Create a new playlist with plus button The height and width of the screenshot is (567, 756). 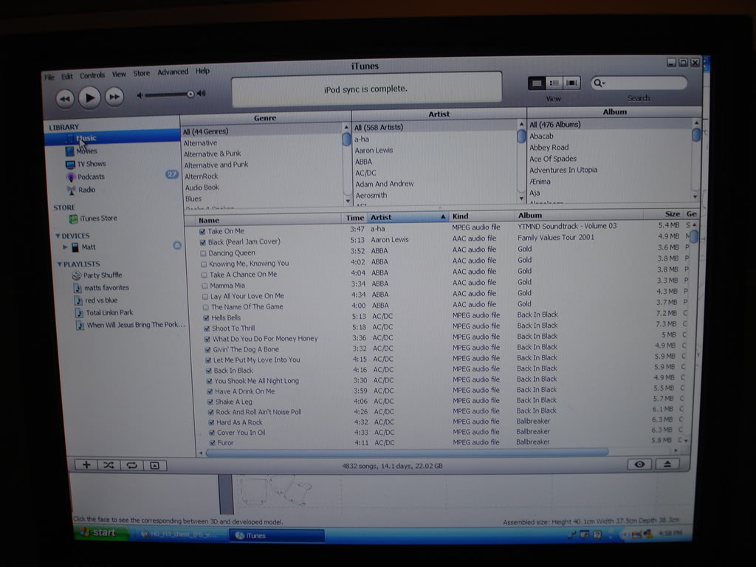click(x=86, y=465)
